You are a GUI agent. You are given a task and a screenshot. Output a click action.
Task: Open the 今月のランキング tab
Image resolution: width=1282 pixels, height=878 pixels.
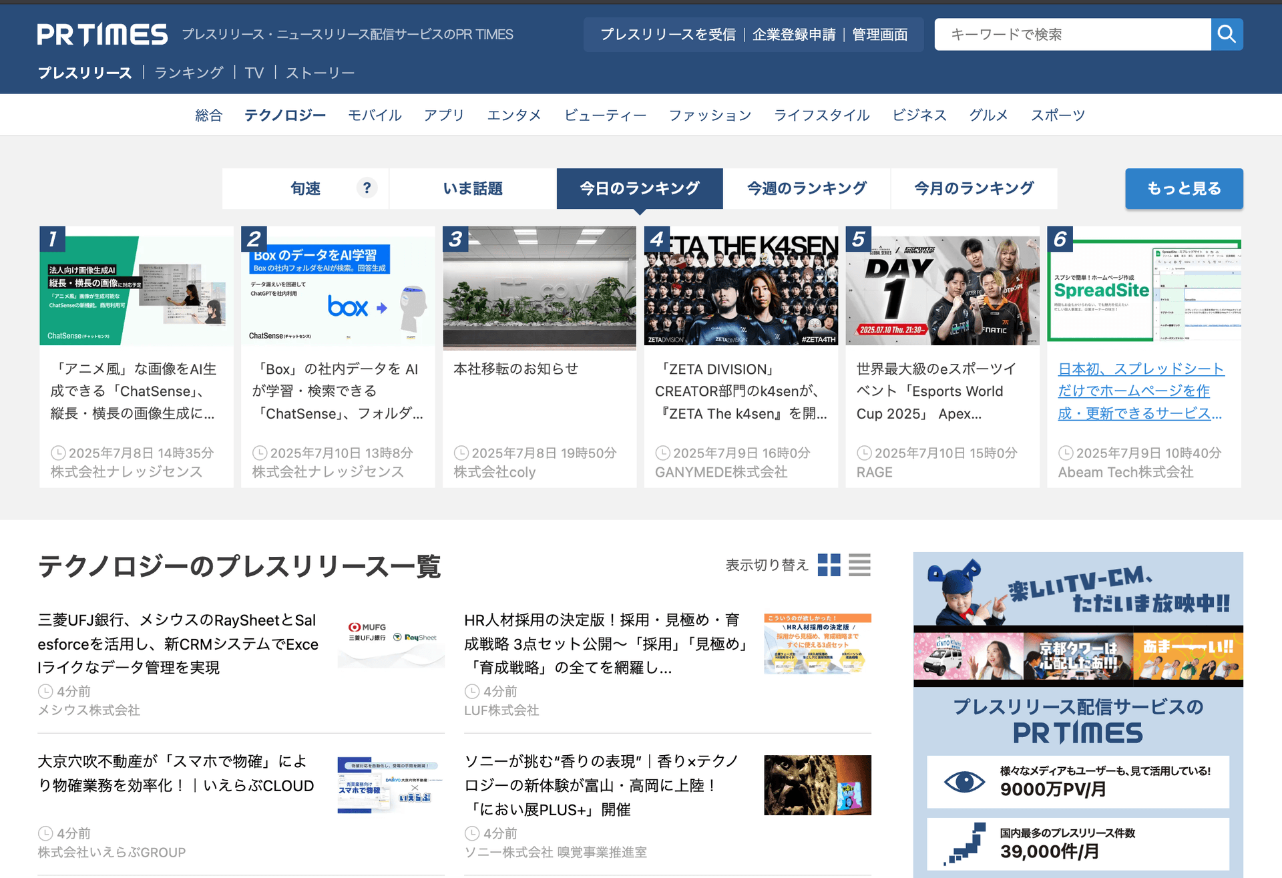pyautogui.click(x=974, y=188)
